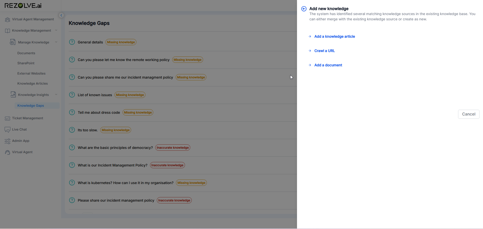The width and height of the screenshot is (483, 229).
Task: Click the Manage Knowledge icon
Action: pyautogui.click(x=13, y=42)
